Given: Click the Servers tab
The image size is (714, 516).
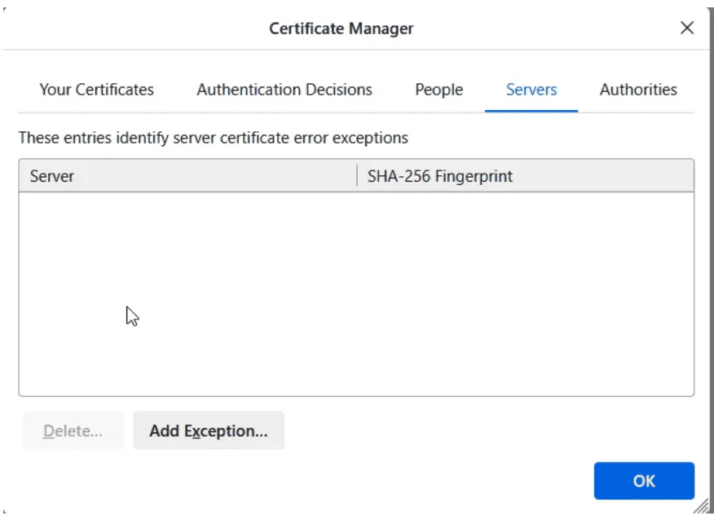Looking at the screenshot, I should [x=531, y=90].
